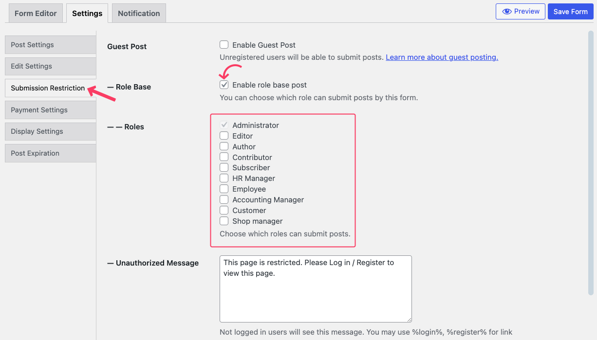Open Learn more about guest posting link
597x340 pixels.
click(x=442, y=57)
